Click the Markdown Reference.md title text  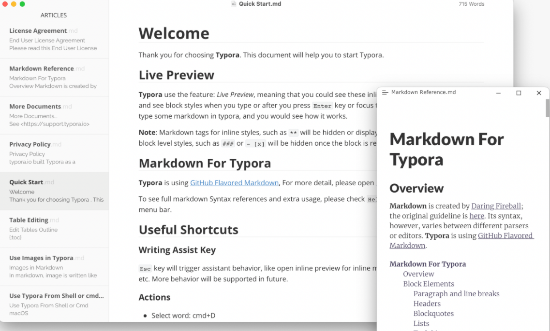[x=423, y=92]
